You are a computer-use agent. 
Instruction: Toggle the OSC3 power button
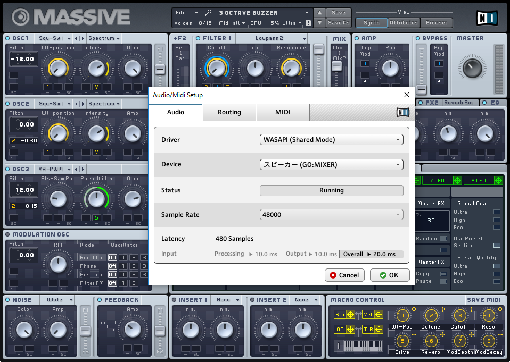[x=7, y=169]
